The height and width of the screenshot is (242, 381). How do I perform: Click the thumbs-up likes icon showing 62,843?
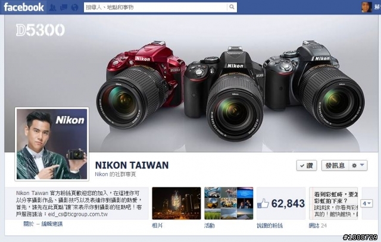tap(263, 203)
